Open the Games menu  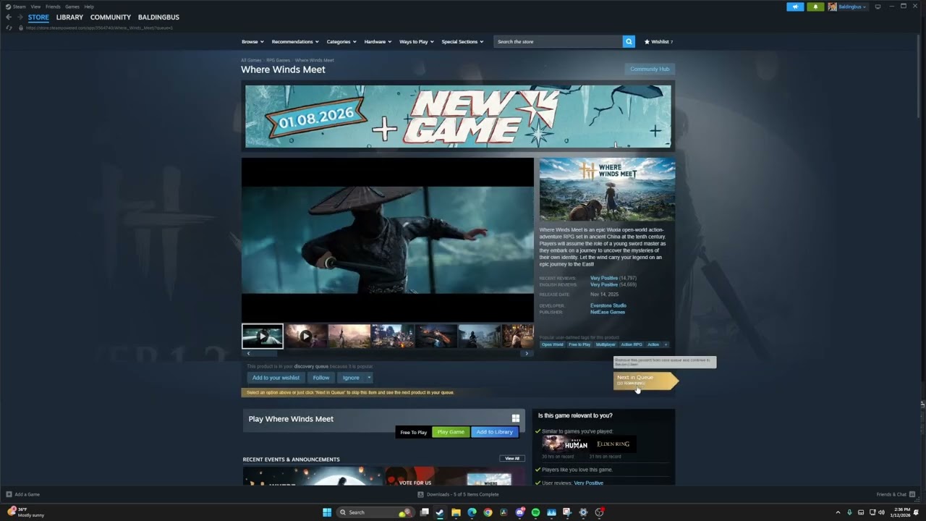[x=72, y=7]
